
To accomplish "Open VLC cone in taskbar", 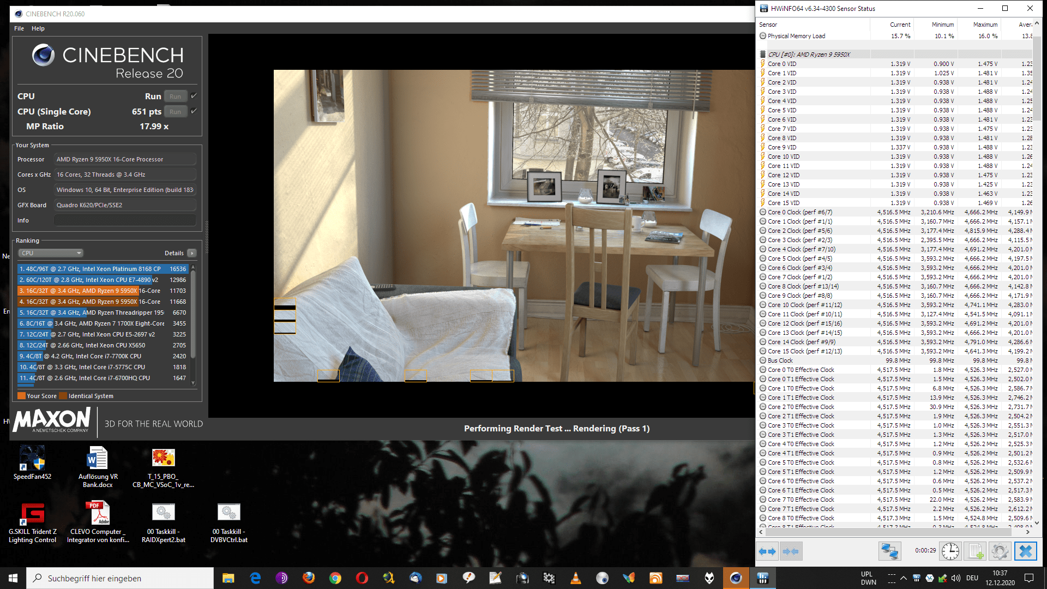I will point(575,578).
